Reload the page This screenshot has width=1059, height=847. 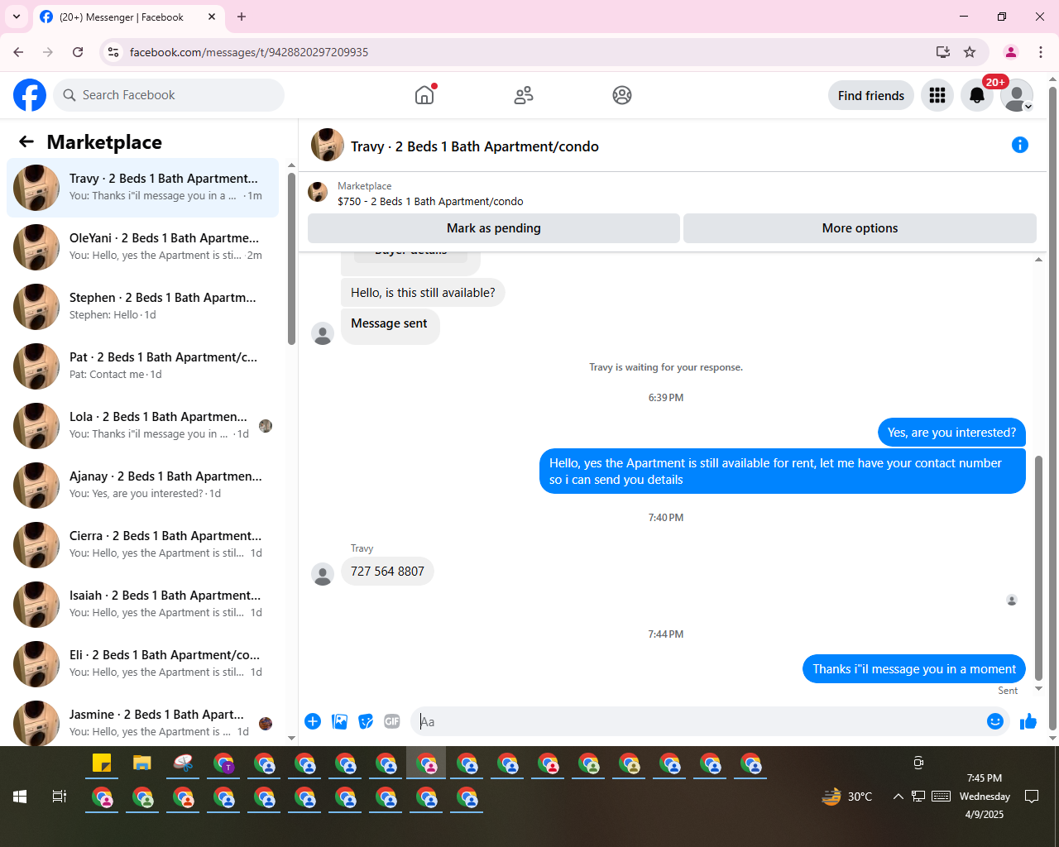pyautogui.click(x=78, y=52)
